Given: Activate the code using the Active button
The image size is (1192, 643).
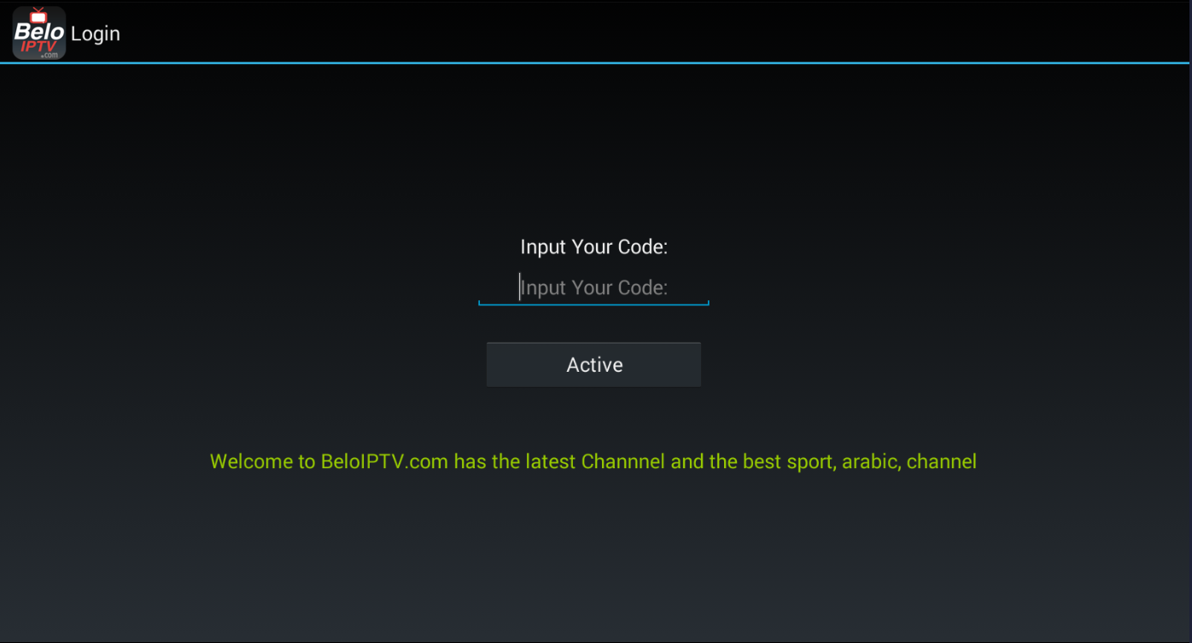Looking at the screenshot, I should point(593,365).
